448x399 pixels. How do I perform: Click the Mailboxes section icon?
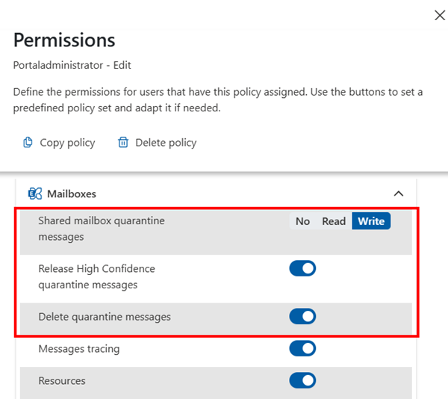[35, 194]
